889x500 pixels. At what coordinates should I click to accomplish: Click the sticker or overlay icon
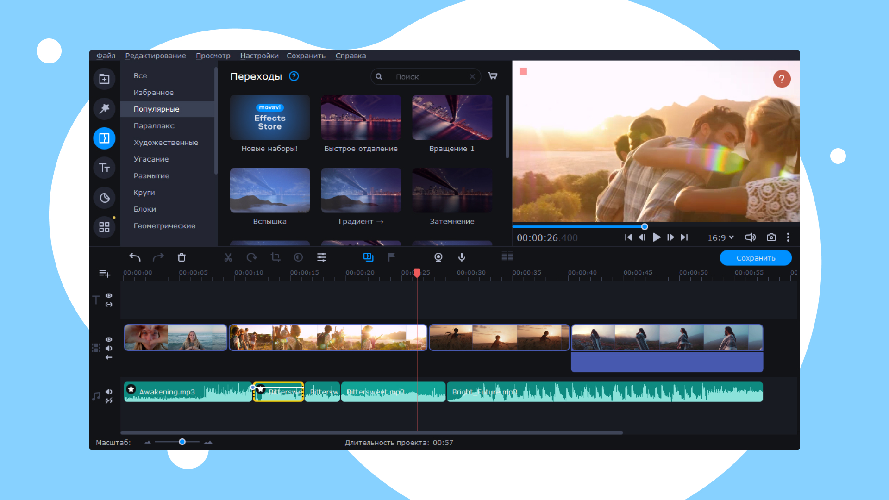tap(103, 197)
